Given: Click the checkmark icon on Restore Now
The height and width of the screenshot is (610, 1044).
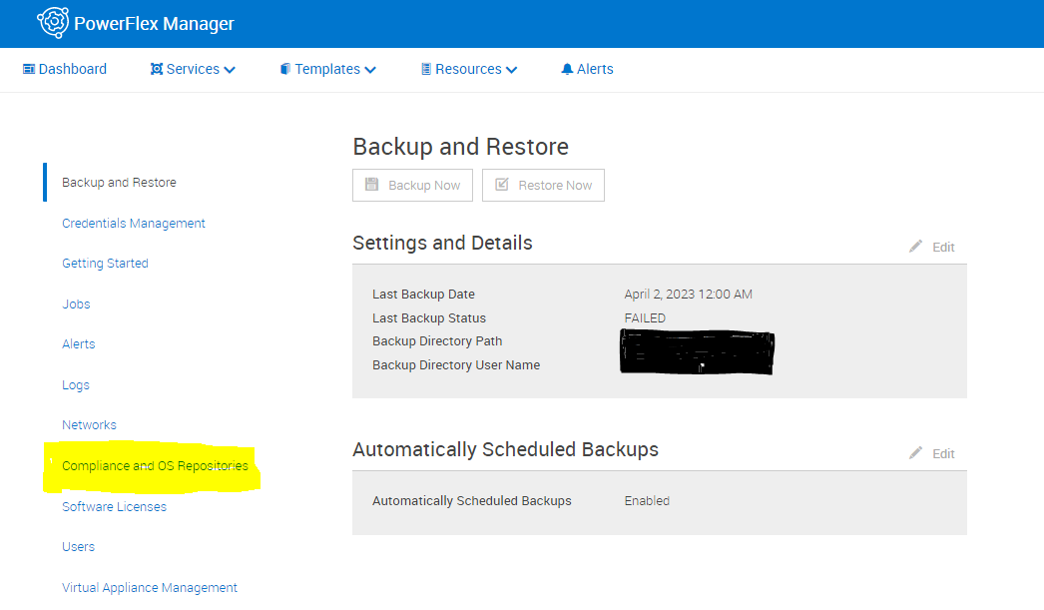Looking at the screenshot, I should 504,185.
